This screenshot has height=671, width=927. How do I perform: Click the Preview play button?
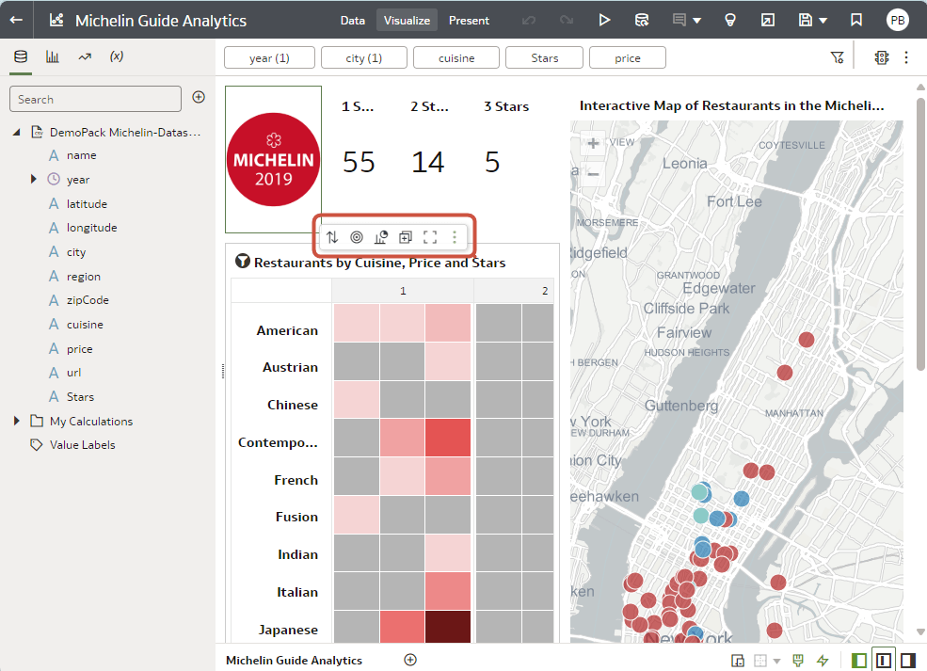(603, 20)
